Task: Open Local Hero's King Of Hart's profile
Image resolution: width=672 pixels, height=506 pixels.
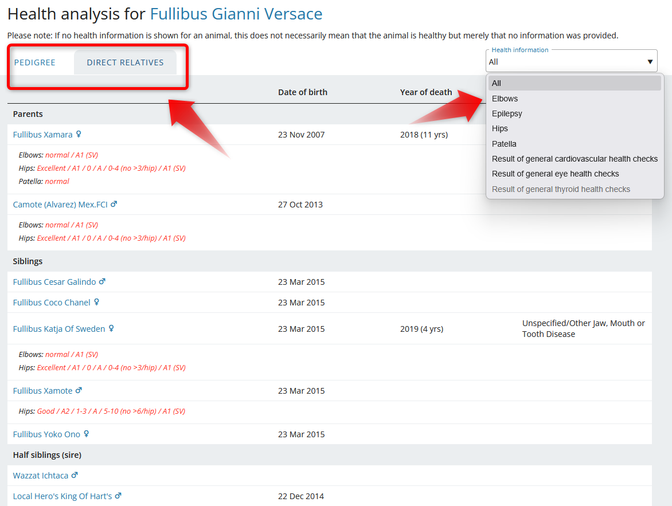Action: coord(62,496)
